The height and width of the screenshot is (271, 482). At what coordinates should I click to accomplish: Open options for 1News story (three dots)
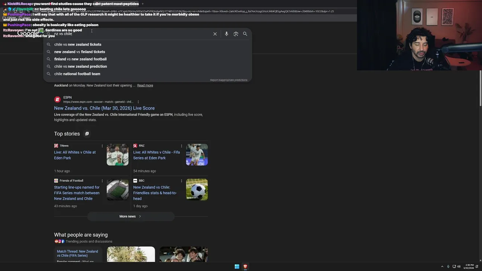[x=102, y=146]
